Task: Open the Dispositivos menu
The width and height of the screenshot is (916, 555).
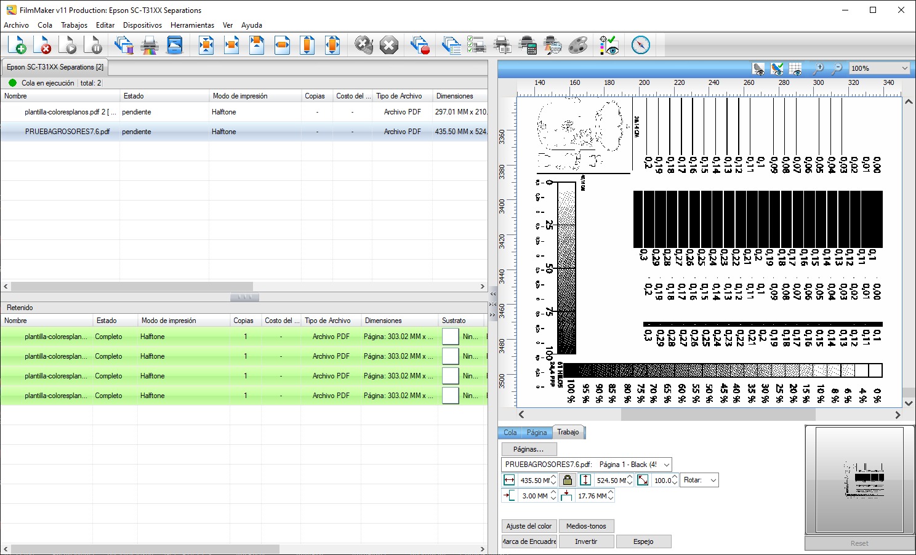Action: click(x=142, y=25)
